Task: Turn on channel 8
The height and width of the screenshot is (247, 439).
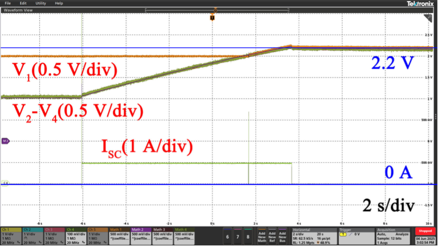Action: [248, 236]
